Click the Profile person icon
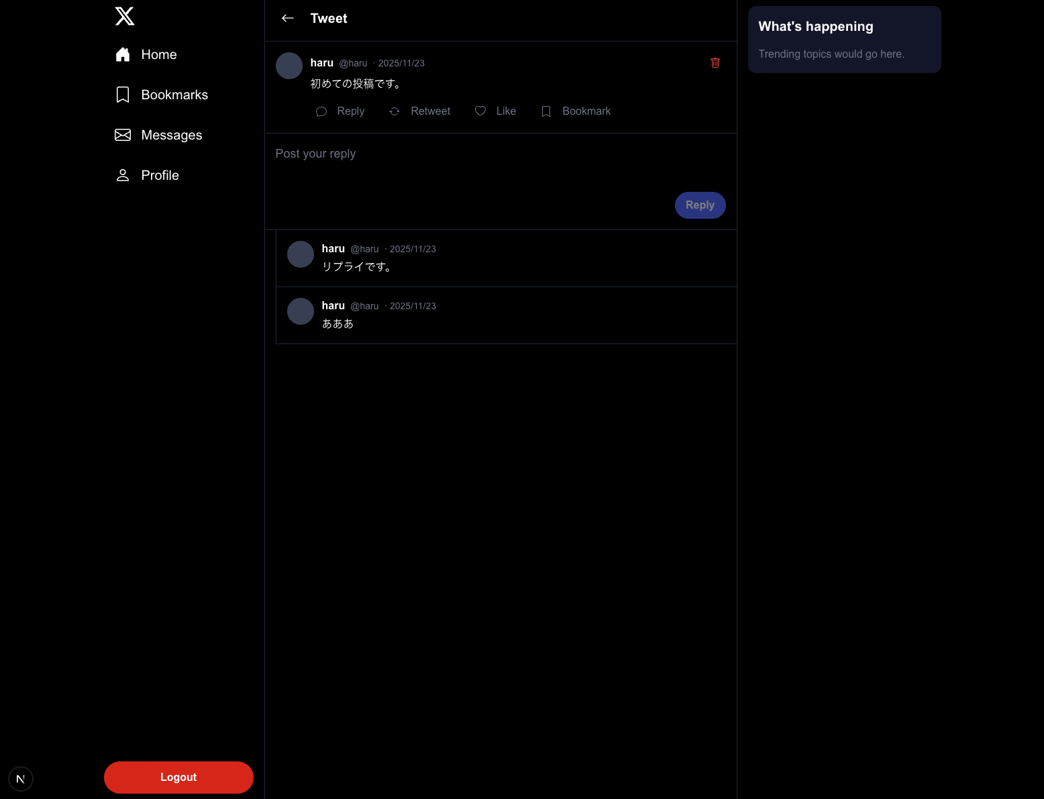 point(123,175)
